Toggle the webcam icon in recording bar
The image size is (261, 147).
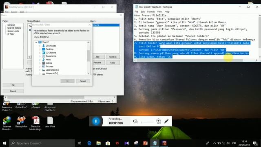click(159, 121)
